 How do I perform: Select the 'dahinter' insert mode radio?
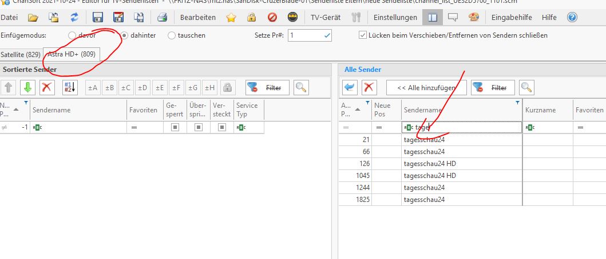[x=124, y=35]
